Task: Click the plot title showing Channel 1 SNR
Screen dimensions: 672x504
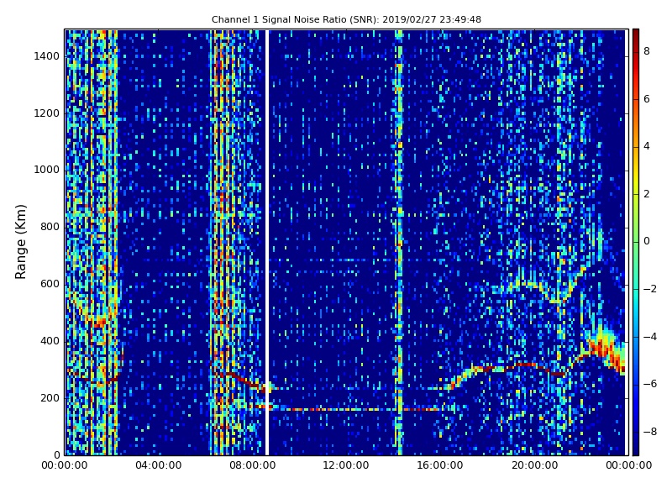Action: [346, 19]
